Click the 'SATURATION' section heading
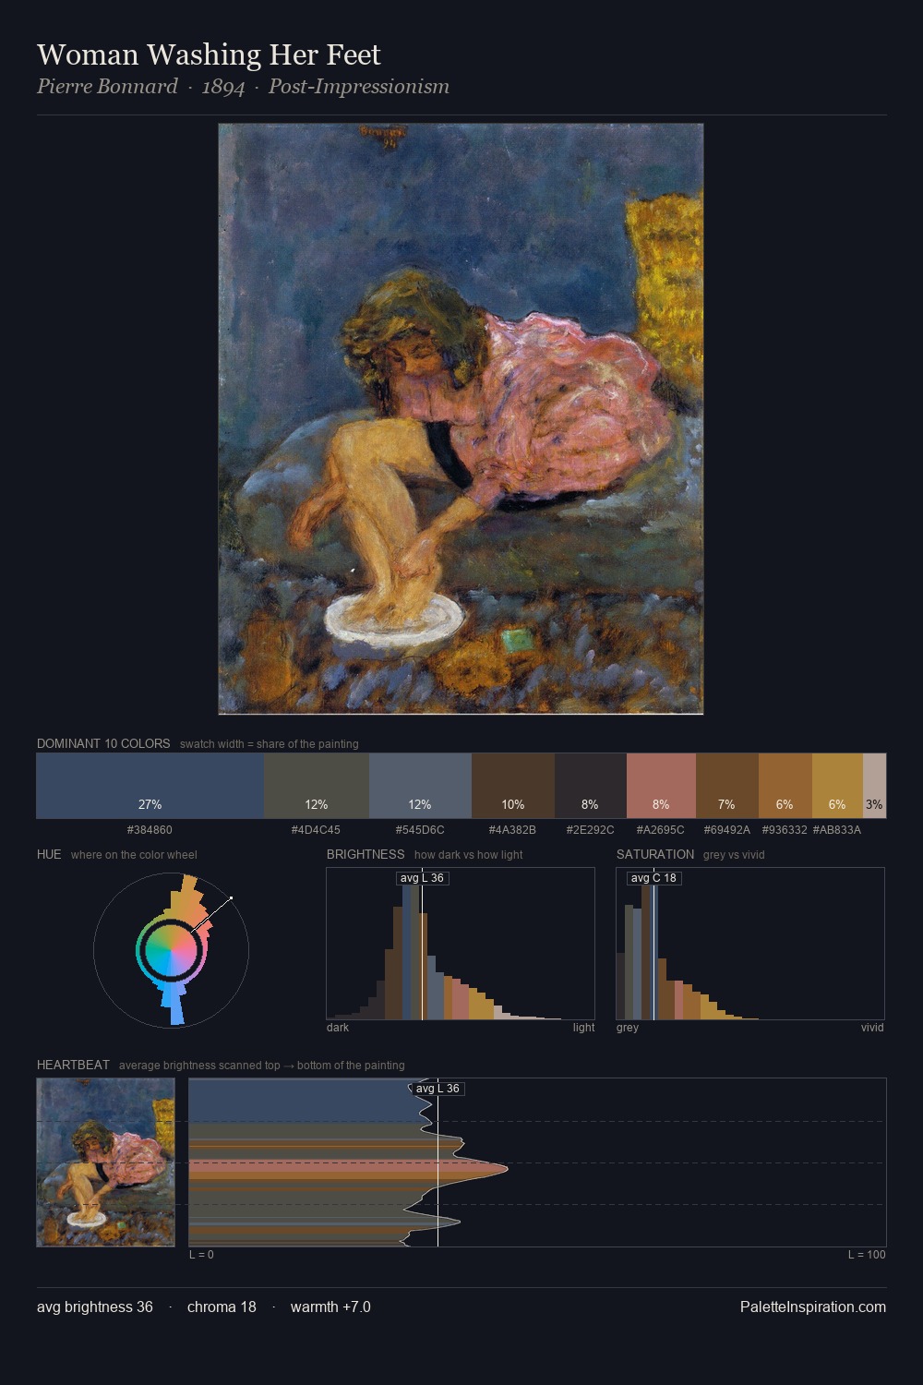Viewport: 923px width, 1385px height. coord(655,854)
